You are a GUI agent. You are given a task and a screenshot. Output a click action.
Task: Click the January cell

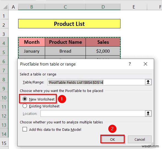(32, 51)
